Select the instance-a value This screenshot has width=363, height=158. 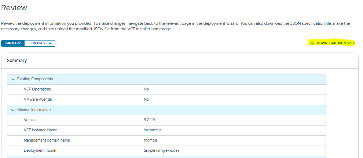[153, 130]
